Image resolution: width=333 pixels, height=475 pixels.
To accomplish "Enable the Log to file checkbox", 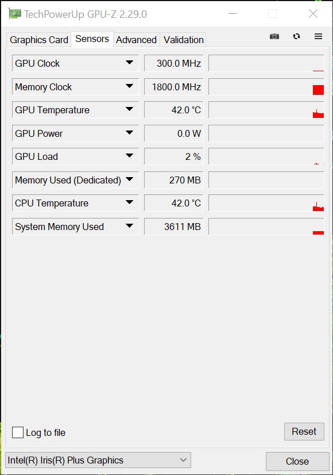I will click(x=18, y=432).
